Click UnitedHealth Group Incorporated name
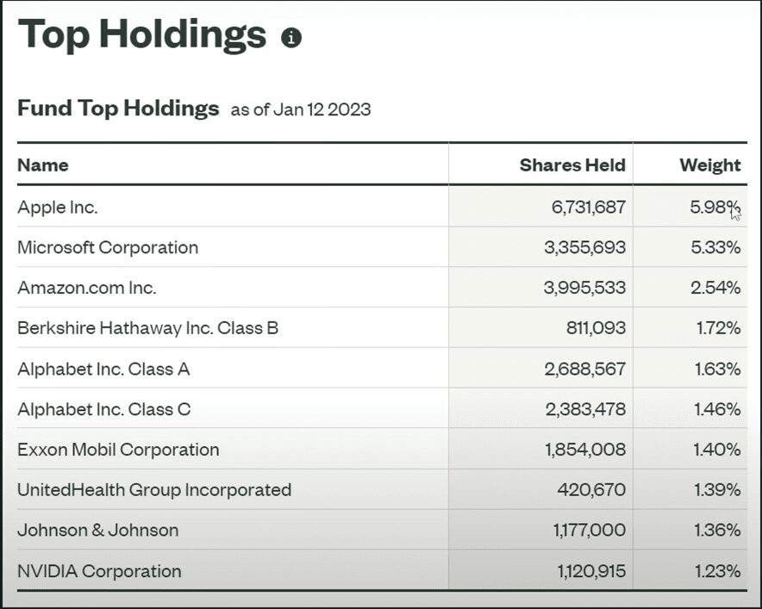This screenshot has height=609, width=762. [x=154, y=490]
